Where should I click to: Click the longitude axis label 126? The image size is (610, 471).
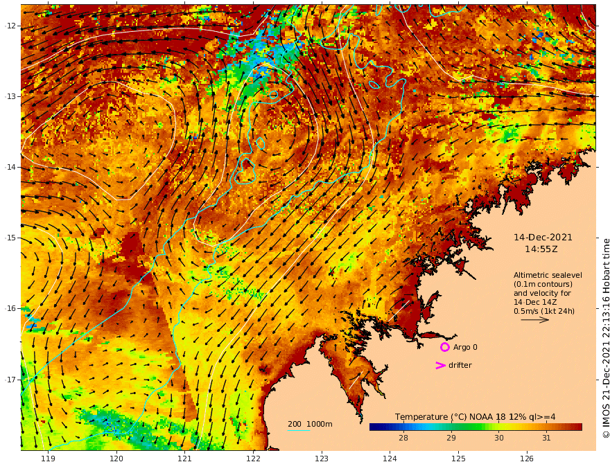[527, 459]
